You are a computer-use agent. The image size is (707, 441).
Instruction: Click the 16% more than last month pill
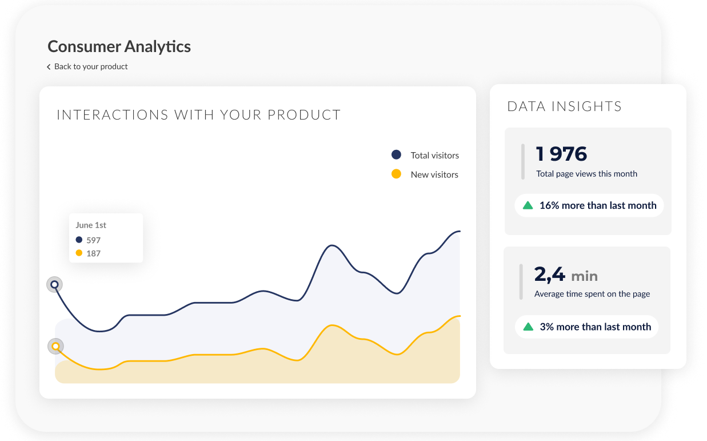click(589, 205)
